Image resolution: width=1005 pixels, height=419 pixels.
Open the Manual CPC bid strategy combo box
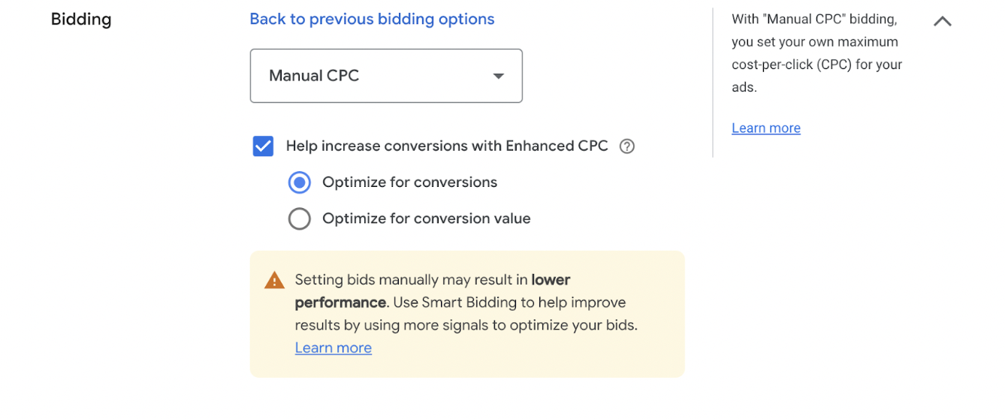tap(386, 76)
